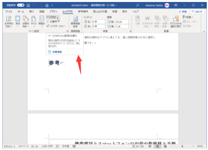Open the Margins (余白) gallery

[17, 21]
